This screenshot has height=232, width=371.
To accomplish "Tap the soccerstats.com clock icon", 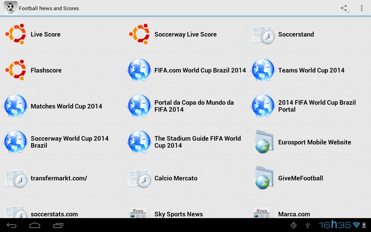I will [15, 212].
